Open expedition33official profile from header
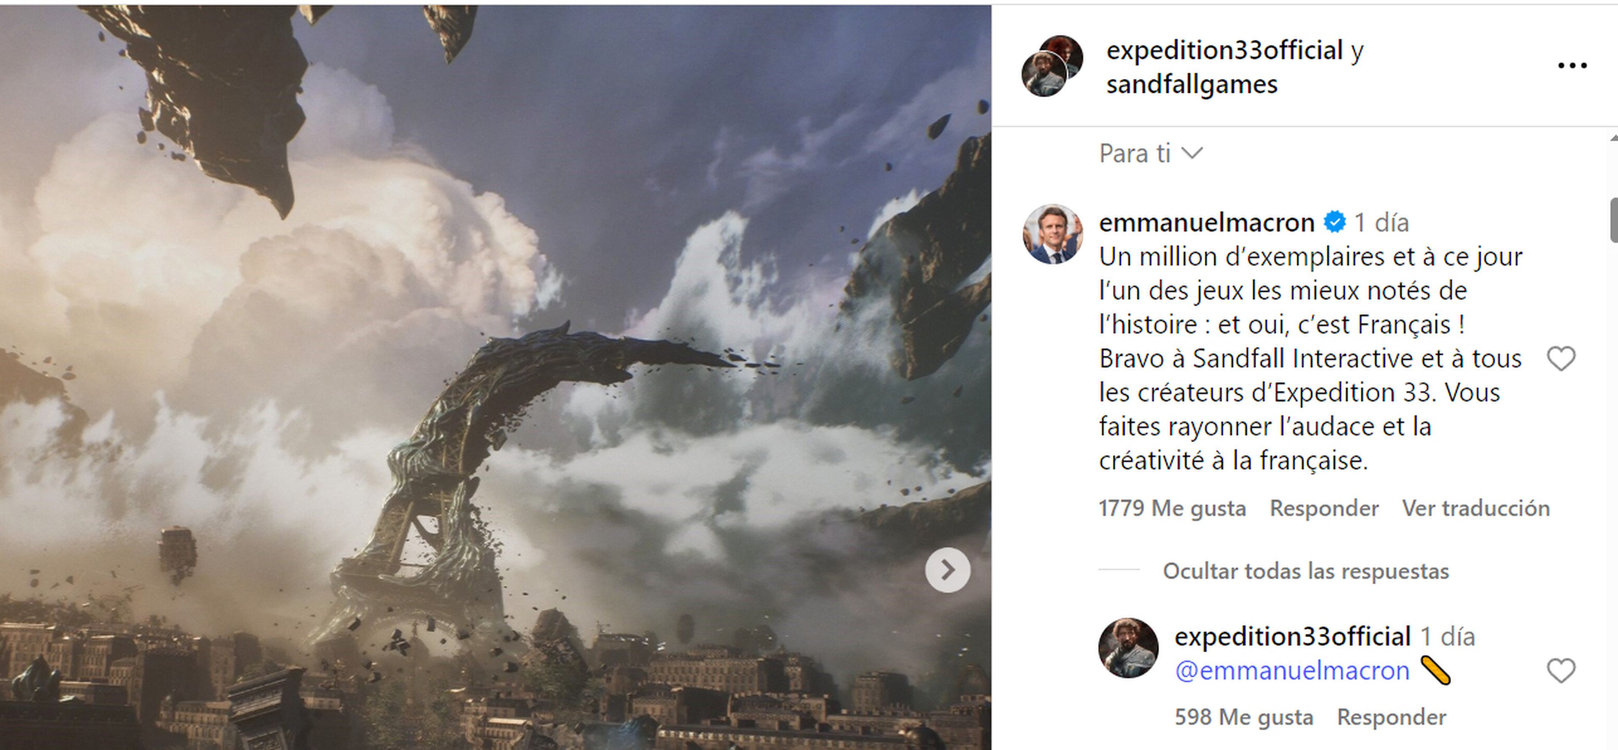The image size is (1618, 750). pyautogui.click(x=1225, y=50)
